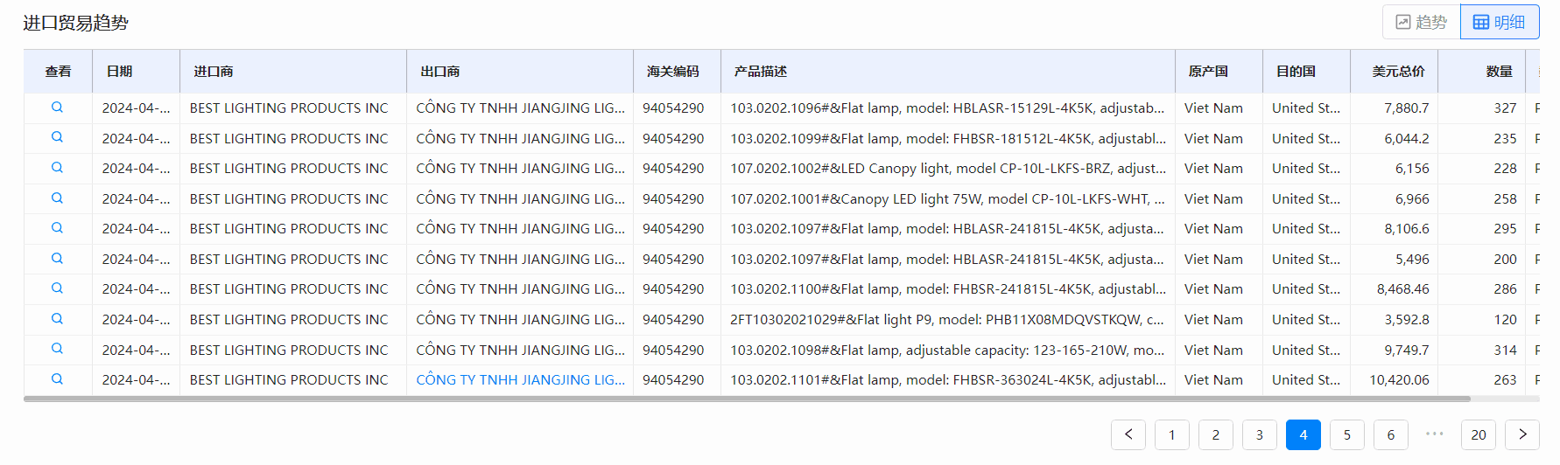Screen dimensions: 1560x465
Task: Go to next page arrow
Action: coord(1522,434)
